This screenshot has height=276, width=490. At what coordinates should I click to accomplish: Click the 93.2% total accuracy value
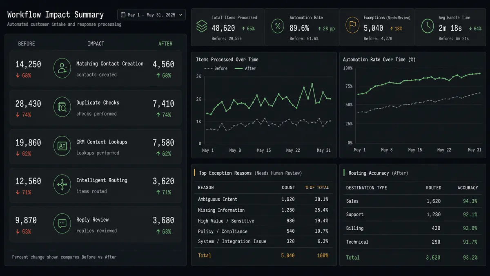point(470,258)
